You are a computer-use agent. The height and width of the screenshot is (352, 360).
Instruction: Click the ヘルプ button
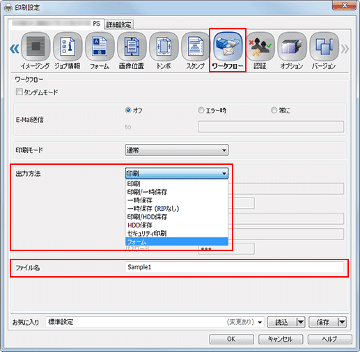[x=330, y=339]
